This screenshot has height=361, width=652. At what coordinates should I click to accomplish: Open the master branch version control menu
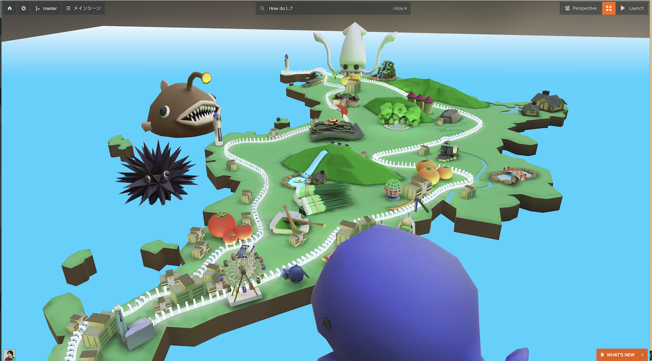click(x=46, y=8)
